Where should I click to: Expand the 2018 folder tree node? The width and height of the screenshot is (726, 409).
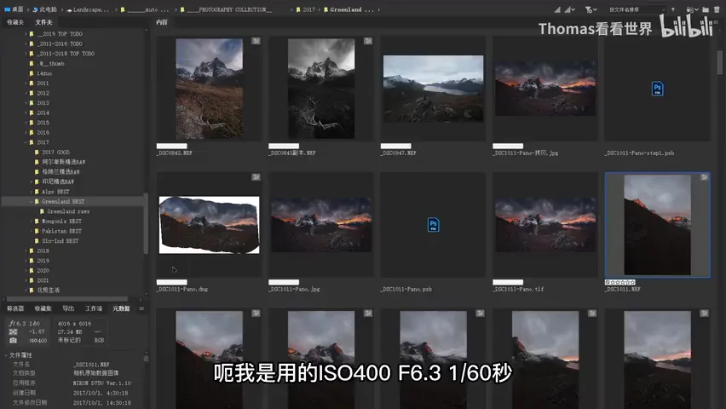pyautogui.click(x=26, y=251)
